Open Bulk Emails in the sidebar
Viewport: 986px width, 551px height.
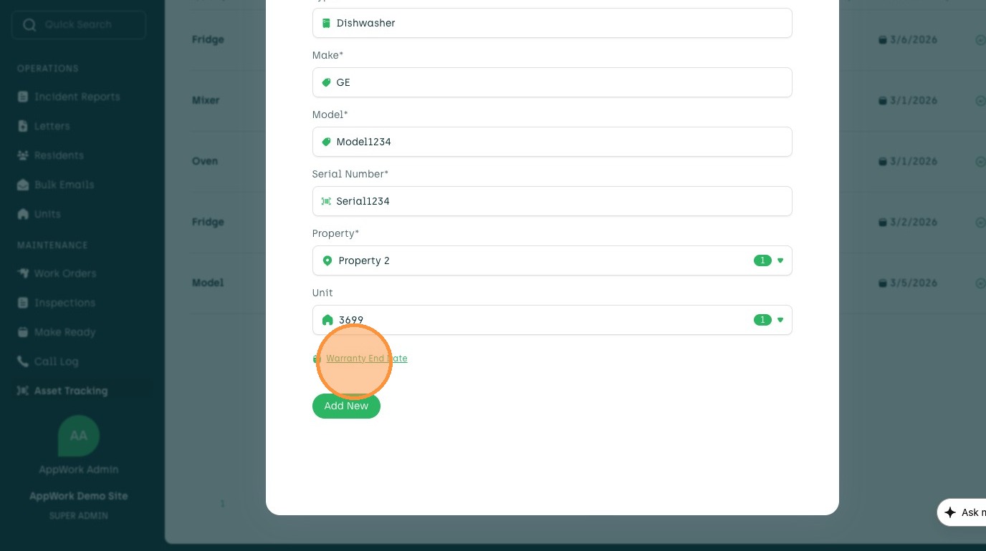[56, 185]
